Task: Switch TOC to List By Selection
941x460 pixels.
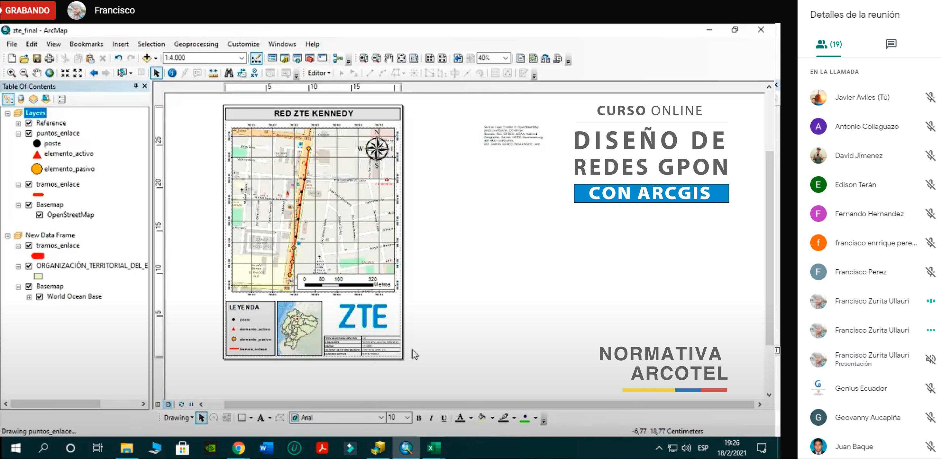Action: (x=46, y=99)
